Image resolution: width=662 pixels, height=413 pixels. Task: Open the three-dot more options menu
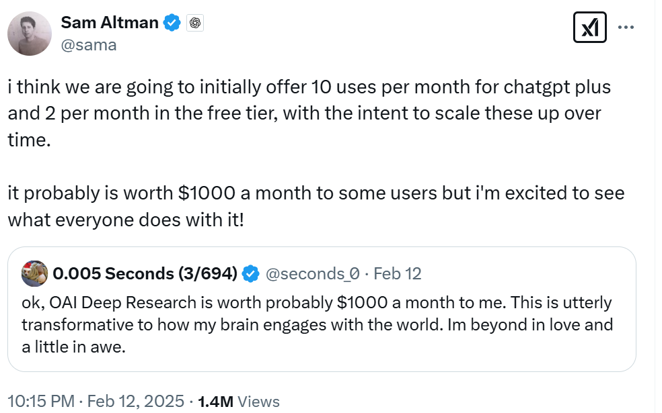pyautogui.click(x=626, y=28)
